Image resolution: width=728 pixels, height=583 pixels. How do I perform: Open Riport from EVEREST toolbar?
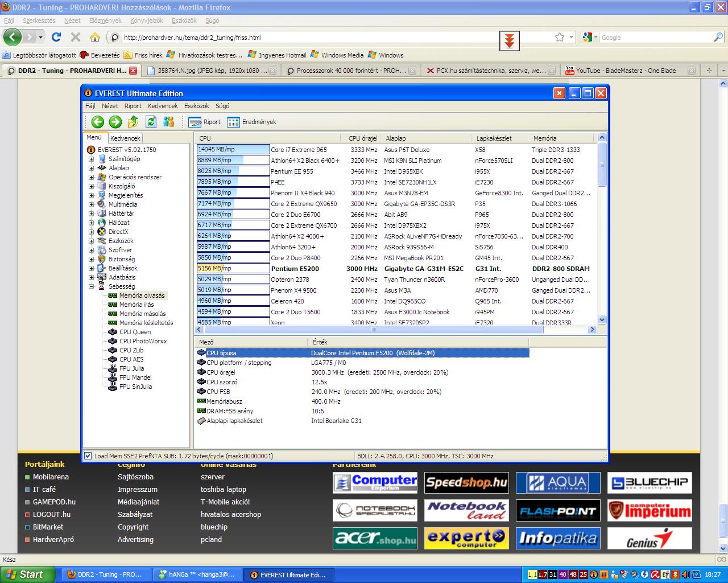(x=204, y=122)
